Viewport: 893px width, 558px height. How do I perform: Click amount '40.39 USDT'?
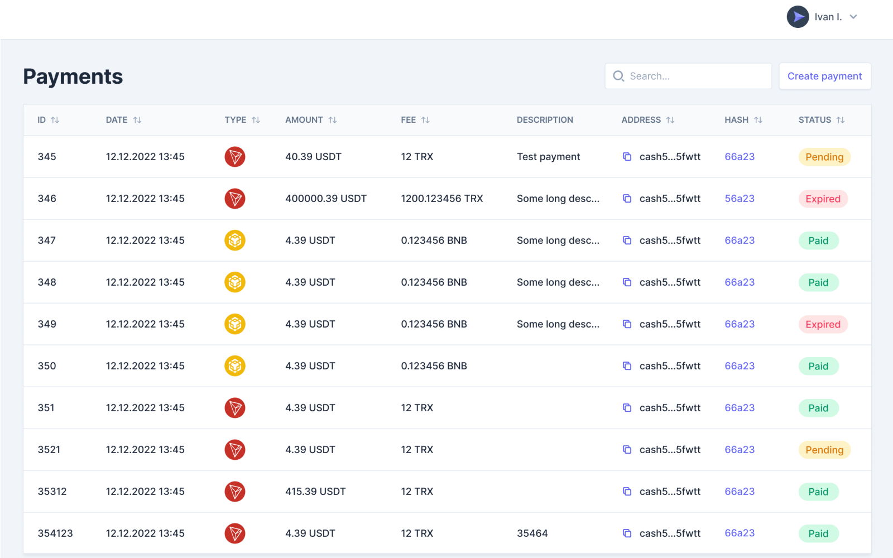(313, 157)
